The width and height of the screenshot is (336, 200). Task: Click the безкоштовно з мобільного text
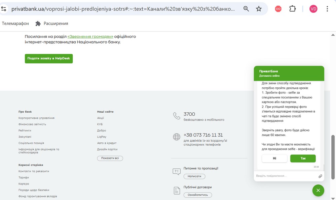tap(204, 120)
